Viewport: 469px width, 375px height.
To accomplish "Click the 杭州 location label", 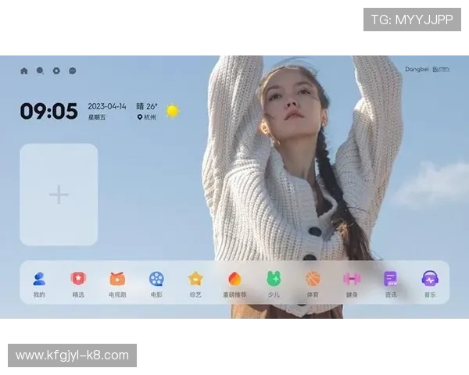I will point(147,117).
